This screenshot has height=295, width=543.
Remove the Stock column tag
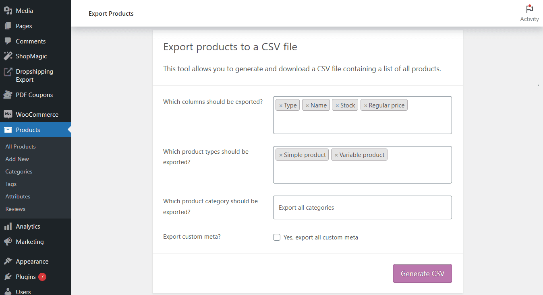(x=338, y=105)
